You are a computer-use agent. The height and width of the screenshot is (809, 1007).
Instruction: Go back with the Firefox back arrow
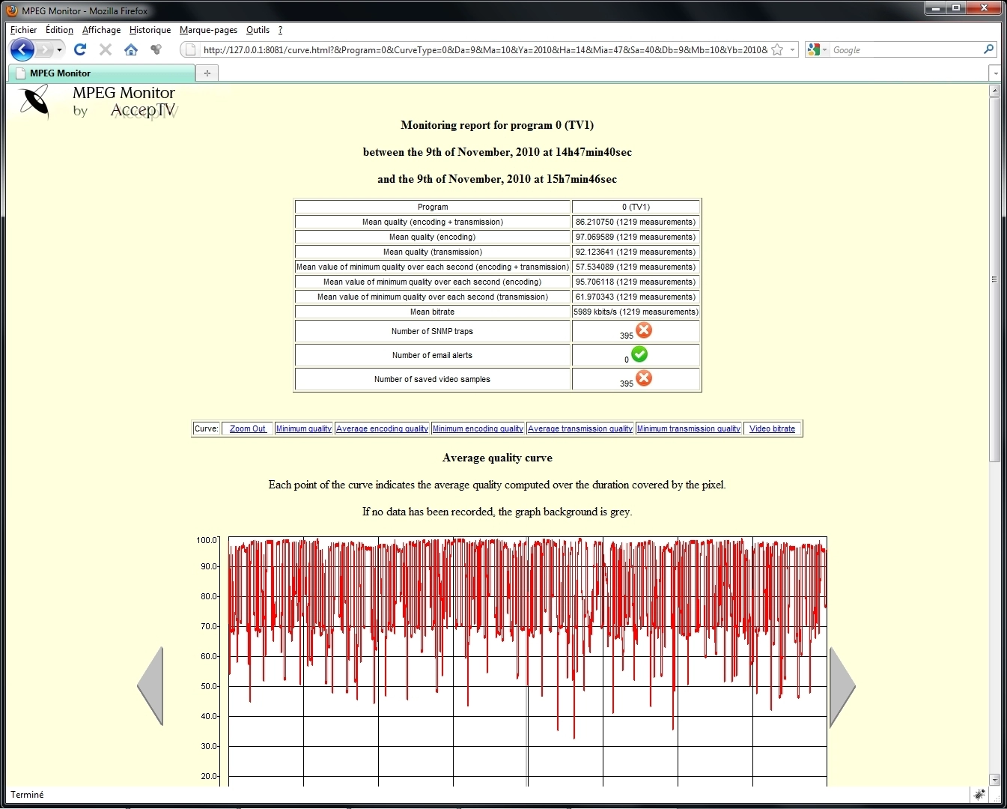[x=22, y=49]
